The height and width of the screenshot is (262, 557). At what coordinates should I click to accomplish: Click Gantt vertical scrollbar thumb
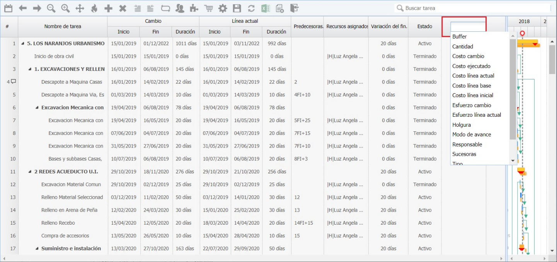[552, 60]
